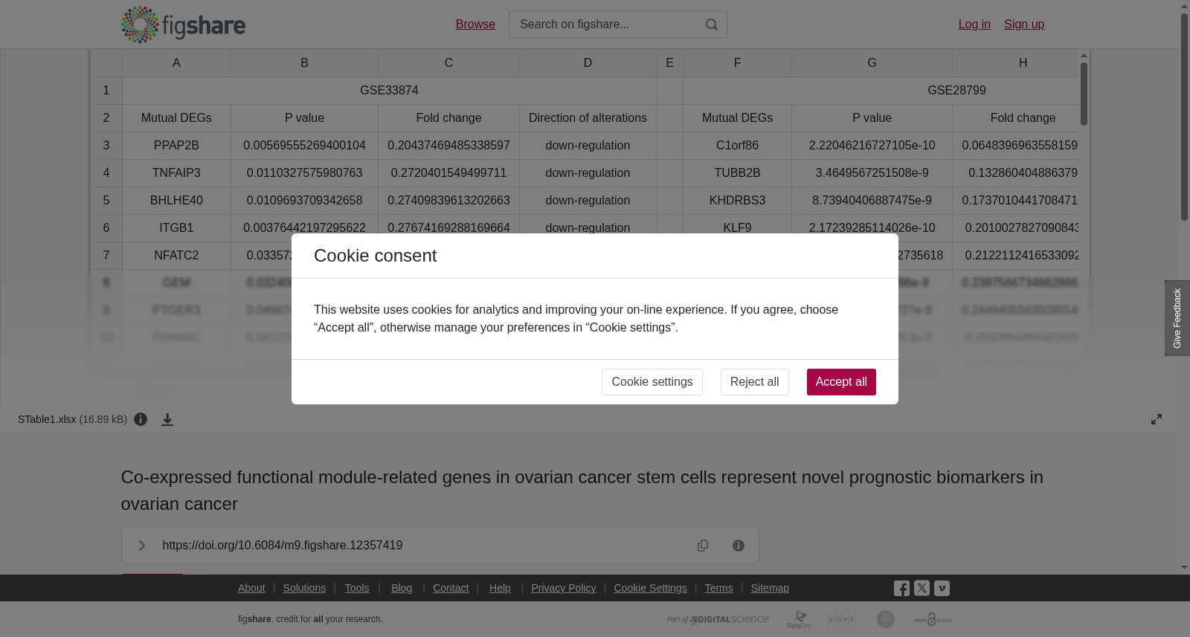Click the page vertical scrollbar thumb
The width and height of the screenshot is (1190, 637).
pos(1185,117)
